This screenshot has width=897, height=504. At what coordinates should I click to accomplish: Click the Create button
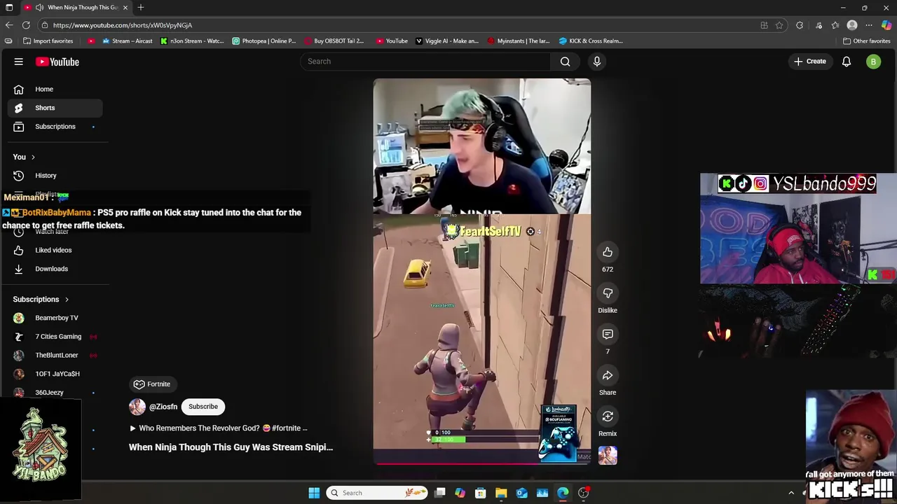[810, 62]
